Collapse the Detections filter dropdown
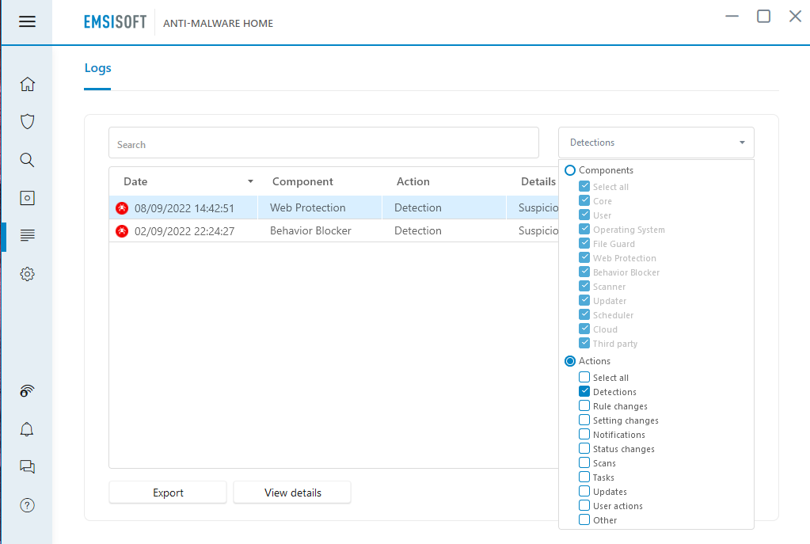810x544 pixels. 741,143
